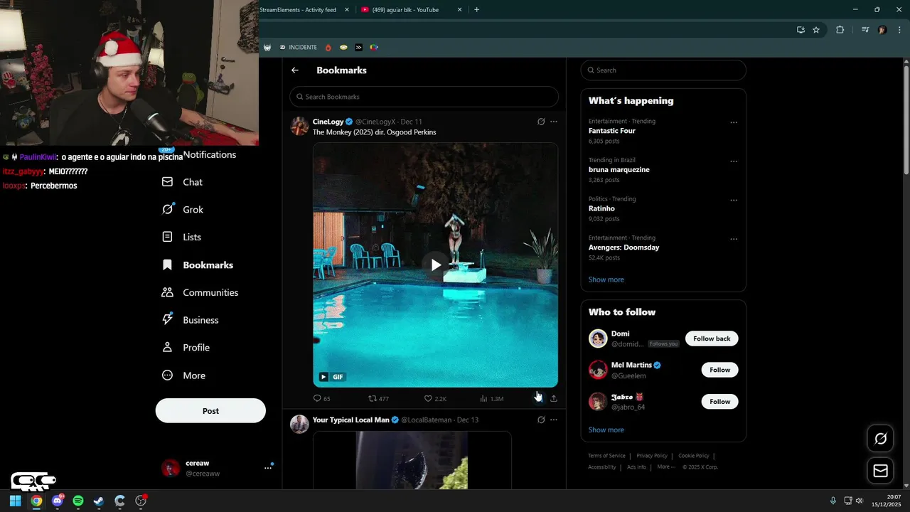Open Steam from the taskbar
Viewport: 910px width, 512px height.
99,501
